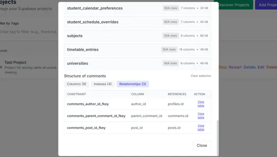Select the universities table row

pyautogui.click(x=138, y=63)
